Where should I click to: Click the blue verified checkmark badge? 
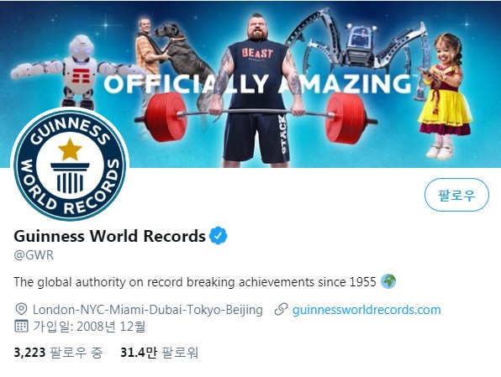pos(218,236)
